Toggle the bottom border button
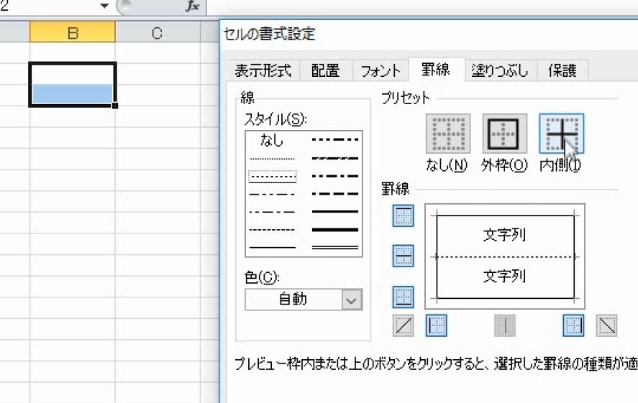The image size is (638, 403). coord(404,297)
